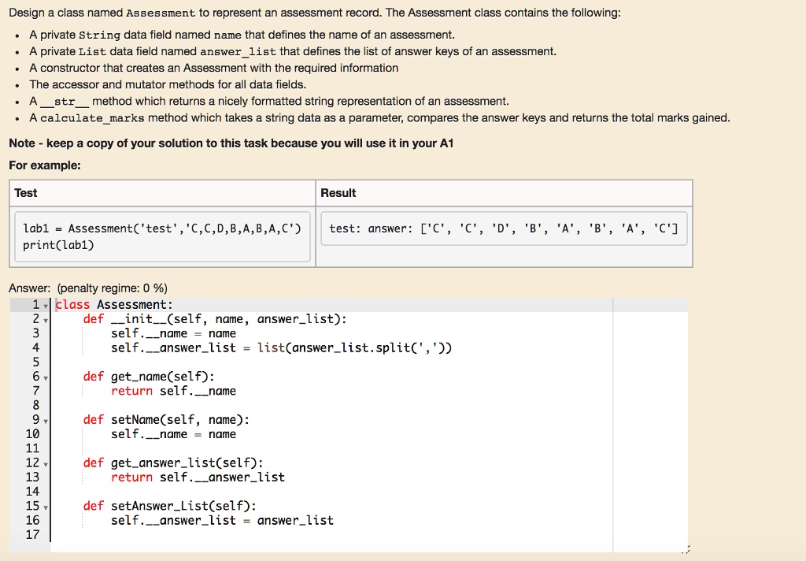This screenshot has height=561, width=806.
Task: Click the example result output box
Action: pos(505,228)
